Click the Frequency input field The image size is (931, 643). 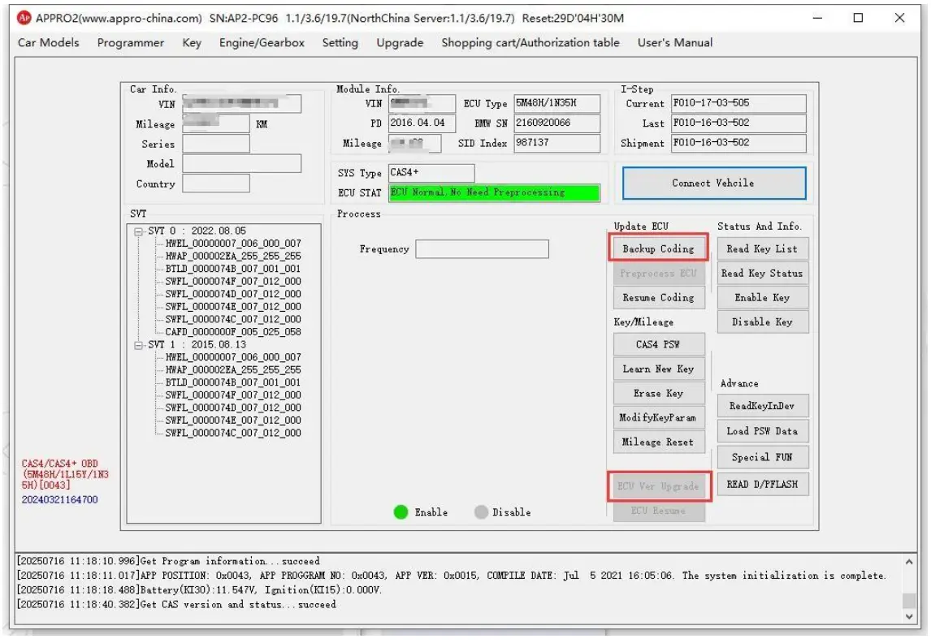(x=482, y=249)
